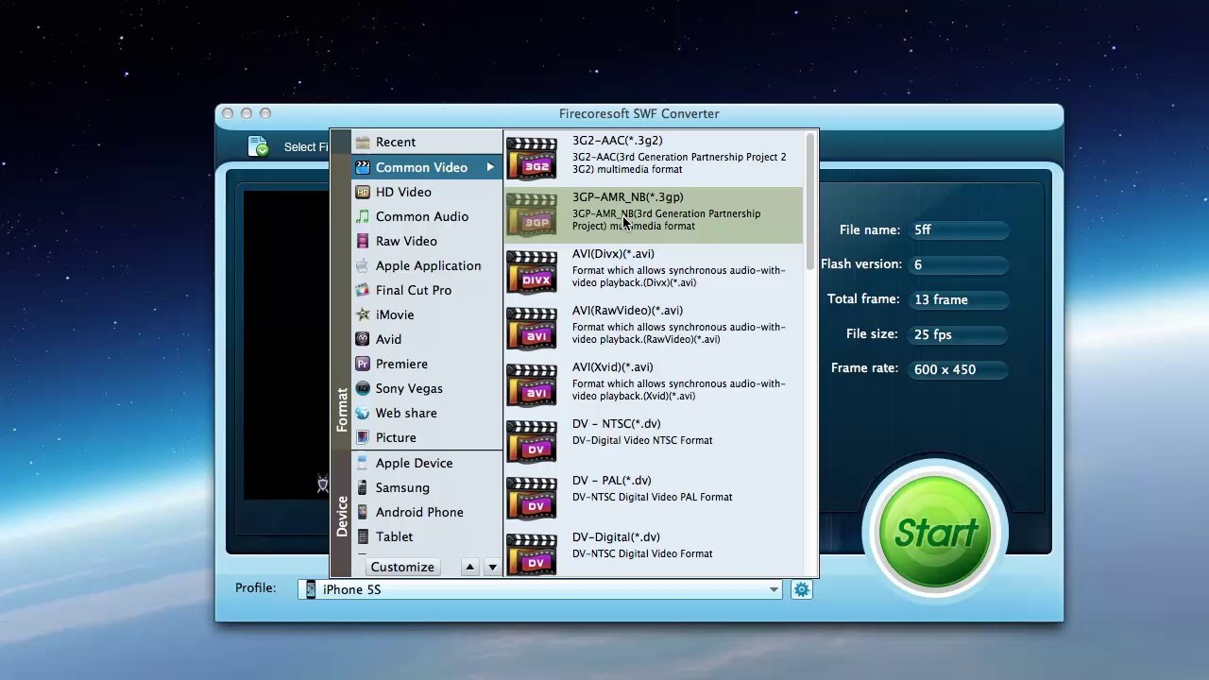Click the category list down arrow
Screen dimensions: 1209x680
(x=492, y=568)
